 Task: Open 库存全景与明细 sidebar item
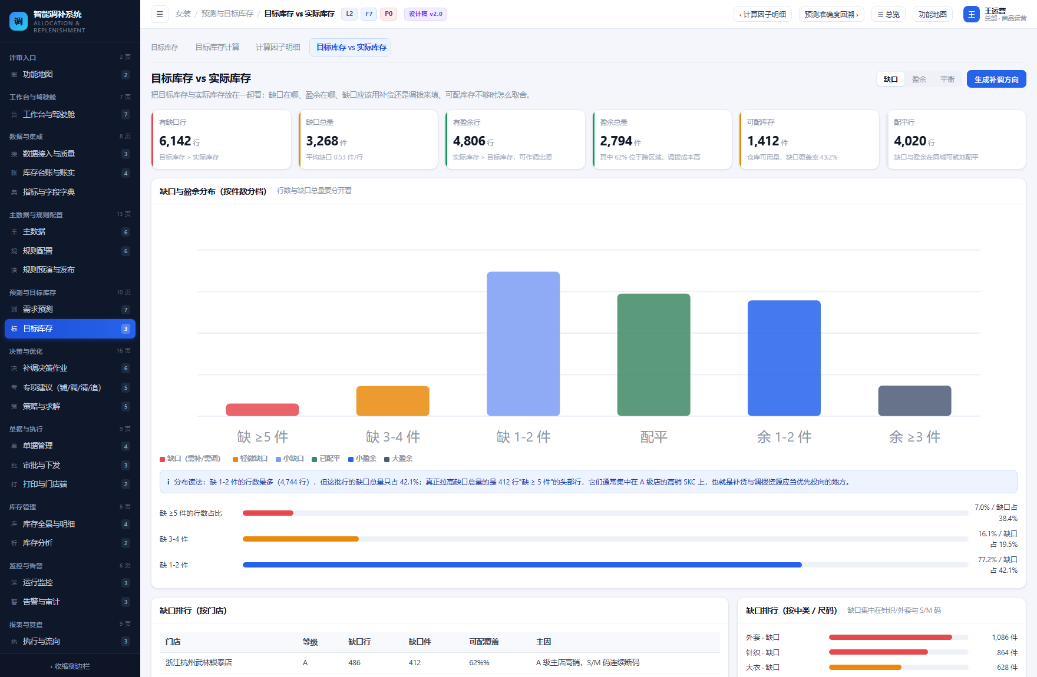(70, 524)
